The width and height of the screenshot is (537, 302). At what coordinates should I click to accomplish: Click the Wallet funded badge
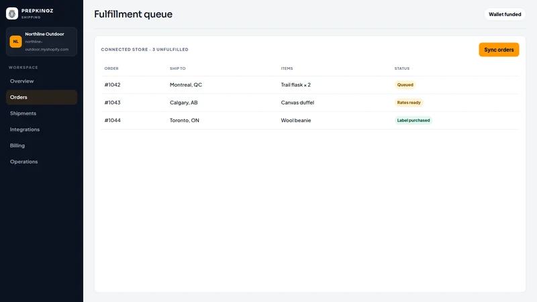505,14
